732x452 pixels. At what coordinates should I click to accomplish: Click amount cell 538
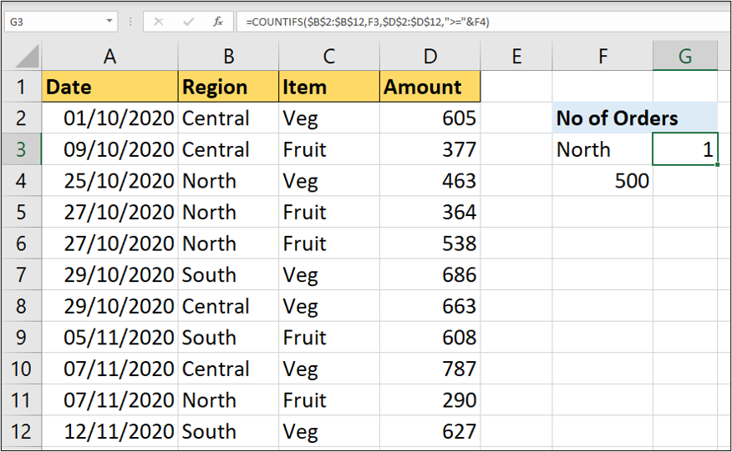(x=430, y=244)
